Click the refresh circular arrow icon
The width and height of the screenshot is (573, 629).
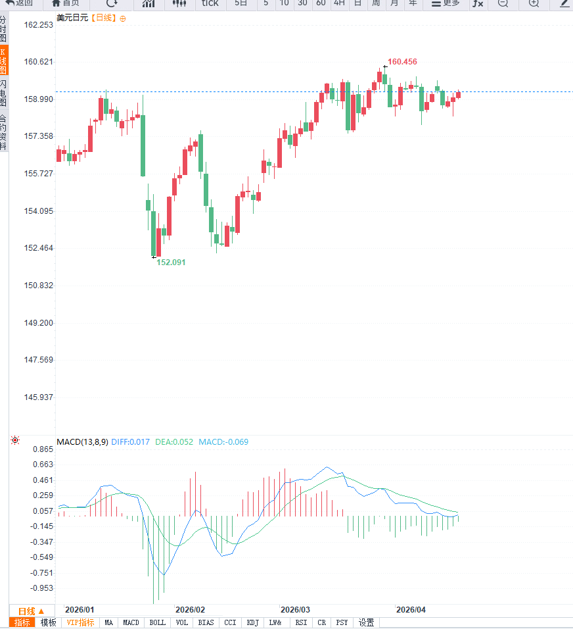pyautogui.click(x=112, y=3)
